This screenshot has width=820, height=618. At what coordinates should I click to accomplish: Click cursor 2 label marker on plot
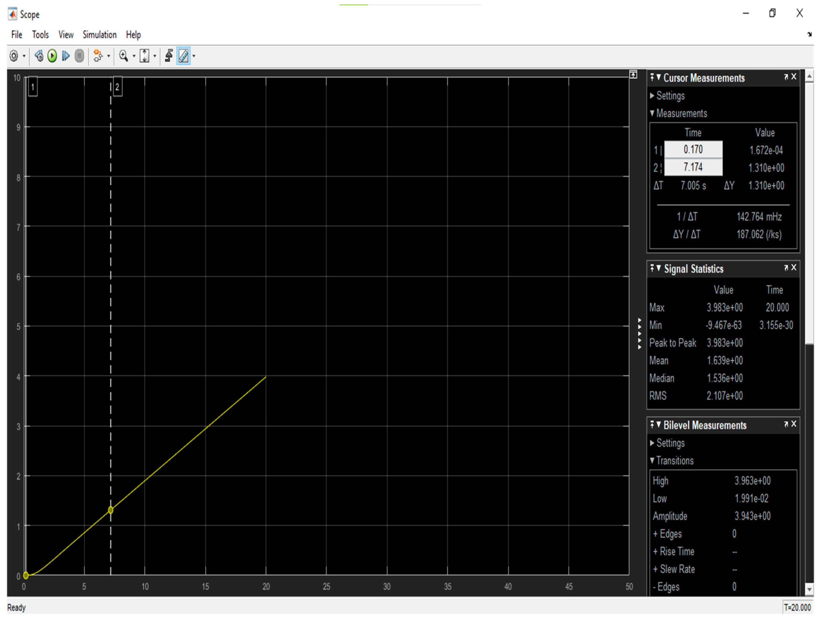pyautogui.click(x=117, y=87)
